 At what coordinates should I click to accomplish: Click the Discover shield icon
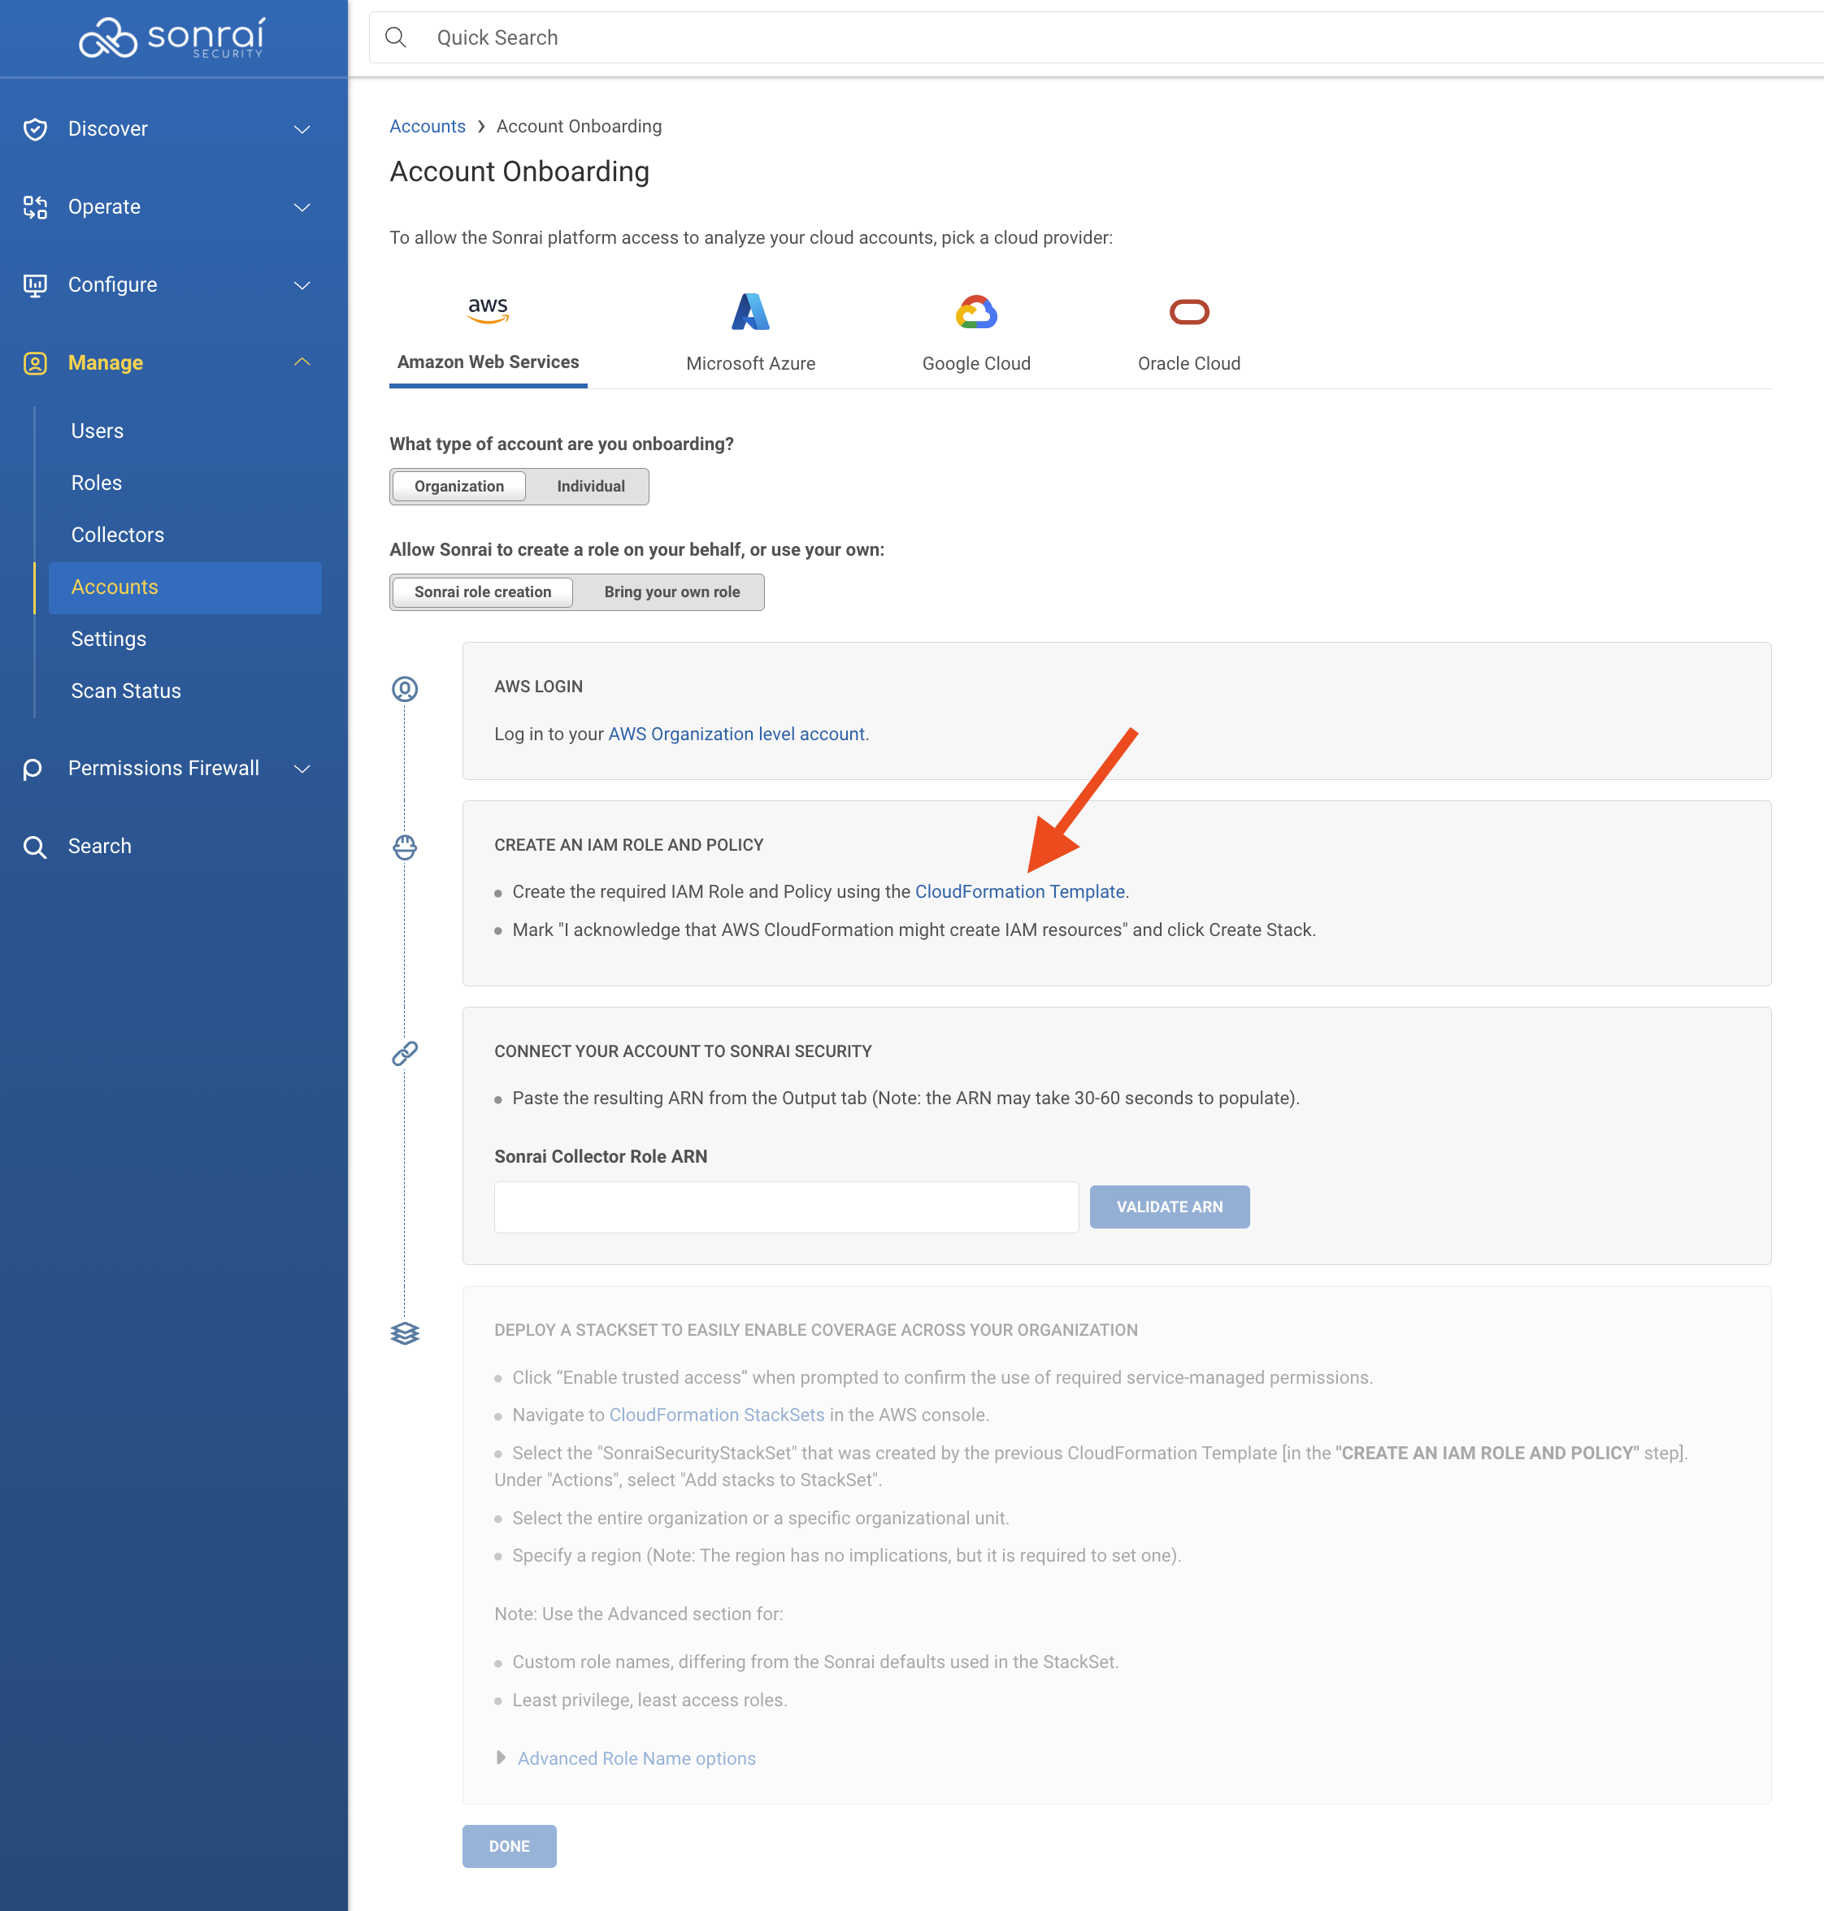[x=35, y=129]
